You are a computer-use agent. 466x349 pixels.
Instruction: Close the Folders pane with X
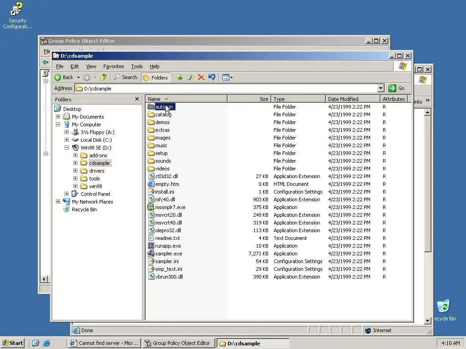pos(137,99)
